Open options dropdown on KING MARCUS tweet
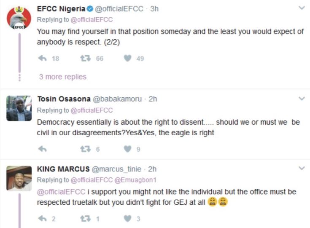This screenshot has height=228, width=310. [302, 168]
